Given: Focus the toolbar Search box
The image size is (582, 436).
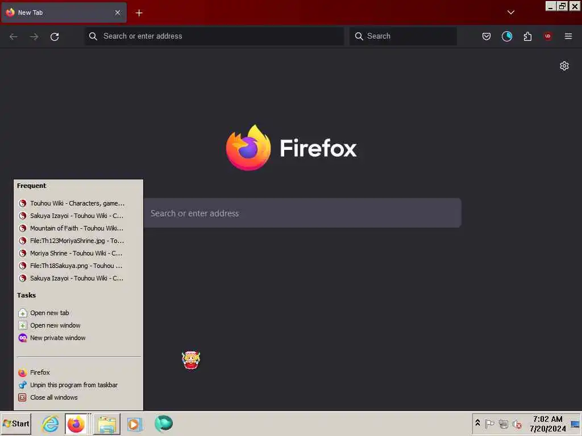Looking at the screenshot, I should pyautogui.click(x=403, y=36).
